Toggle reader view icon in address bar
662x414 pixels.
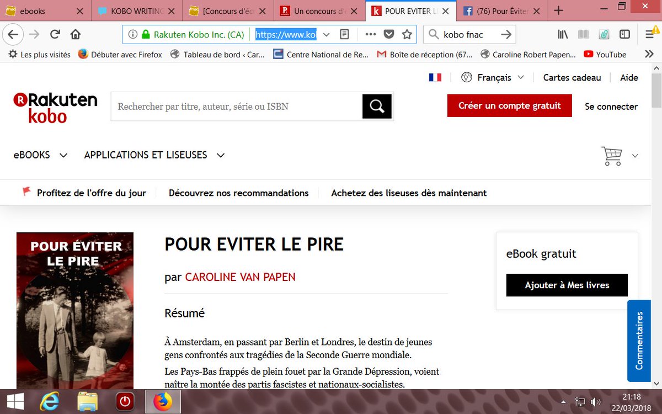point(344,34)
